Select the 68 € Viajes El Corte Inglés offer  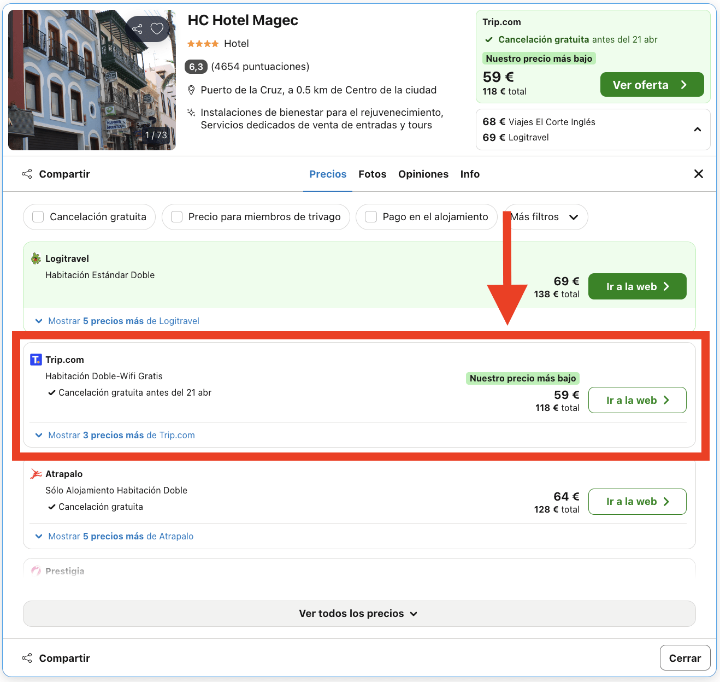tap(539, 122)
